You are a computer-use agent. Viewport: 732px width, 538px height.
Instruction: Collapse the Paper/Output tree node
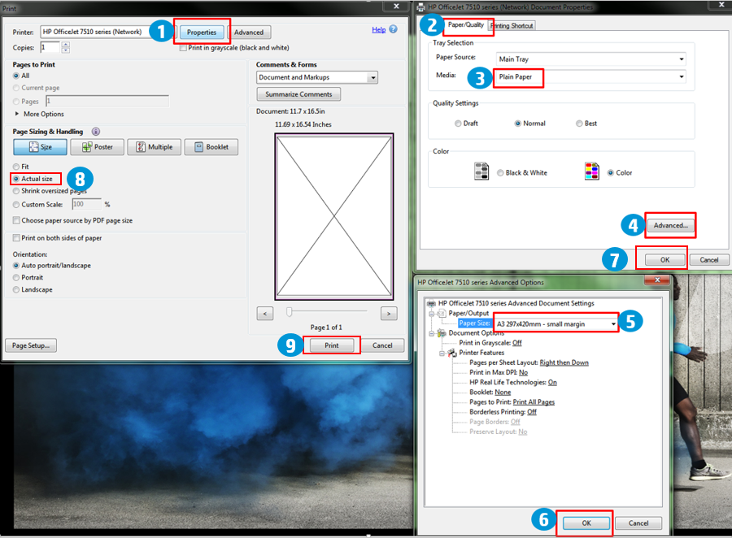click(432, 314)
